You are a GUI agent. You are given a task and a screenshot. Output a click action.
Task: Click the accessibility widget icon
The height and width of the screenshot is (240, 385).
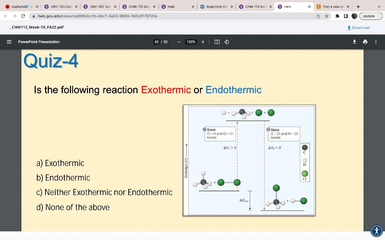[376, 231]
